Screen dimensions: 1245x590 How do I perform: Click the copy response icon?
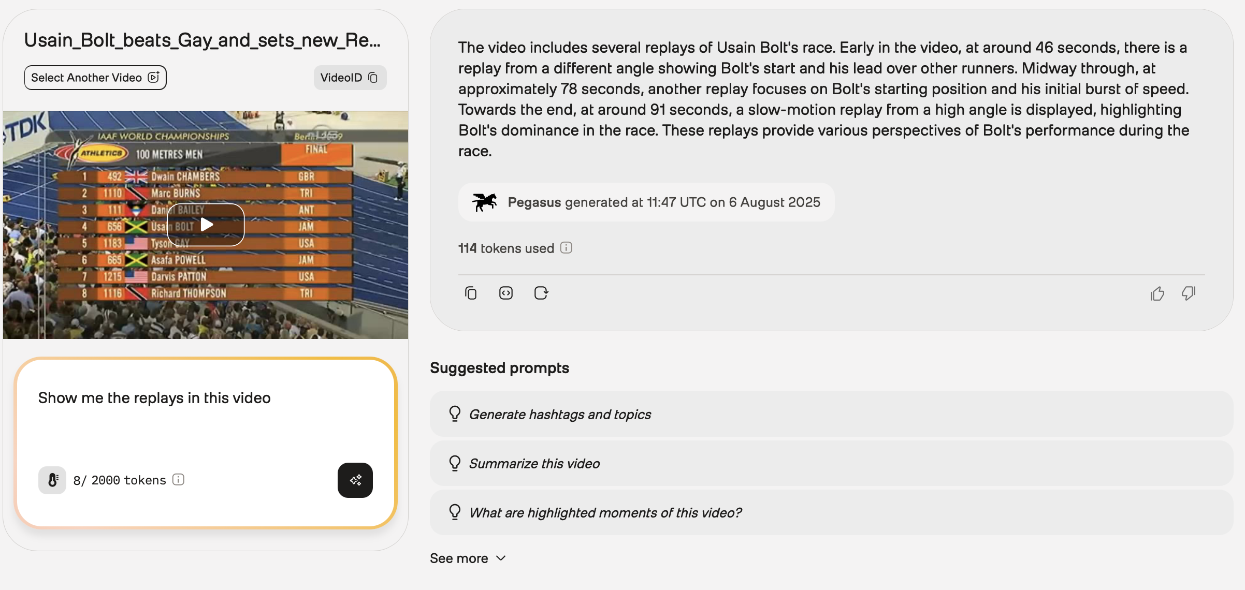[470, 293]
